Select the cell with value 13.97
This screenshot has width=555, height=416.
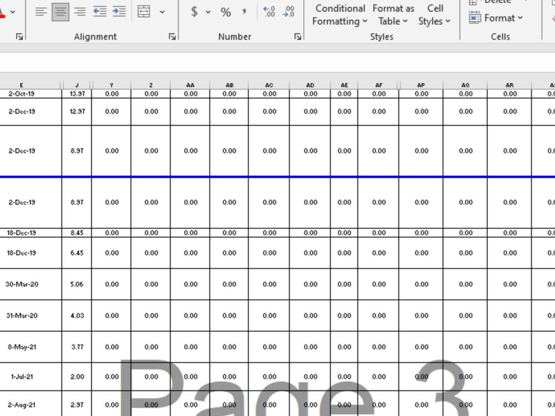(x=77, y=94)
